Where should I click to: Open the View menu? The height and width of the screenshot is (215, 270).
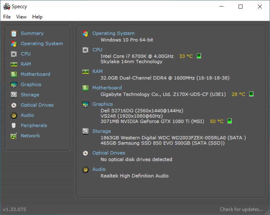coord(21,17)
